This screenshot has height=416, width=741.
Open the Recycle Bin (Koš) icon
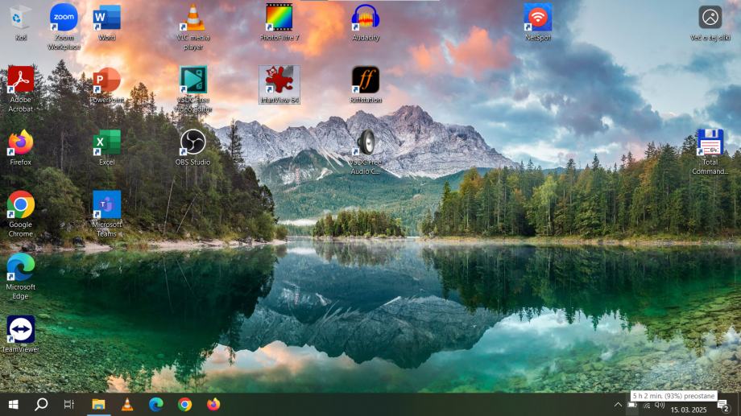(x=20, y=23)
